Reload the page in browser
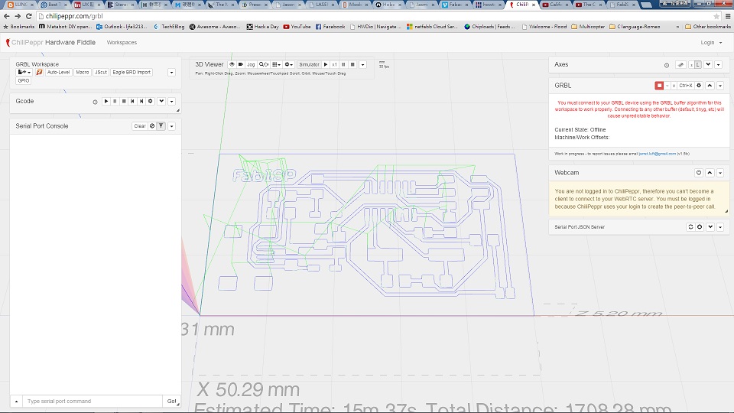Viewport: 734px width, 413px height. coord(28,16)
